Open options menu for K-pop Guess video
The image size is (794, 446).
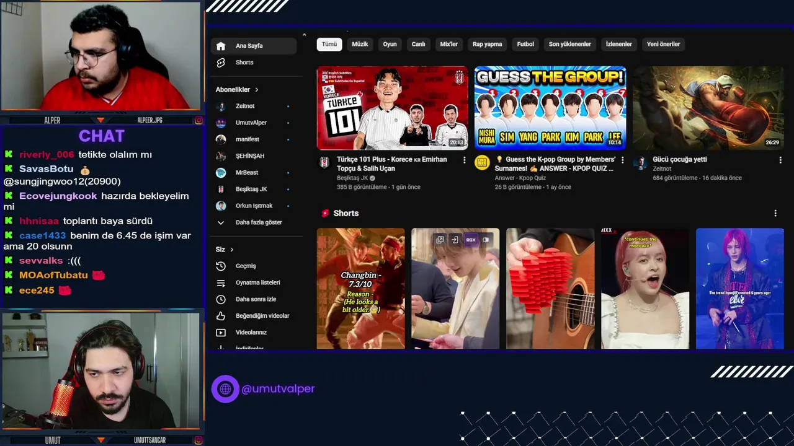pyautogui.click(x=622, y=160)
